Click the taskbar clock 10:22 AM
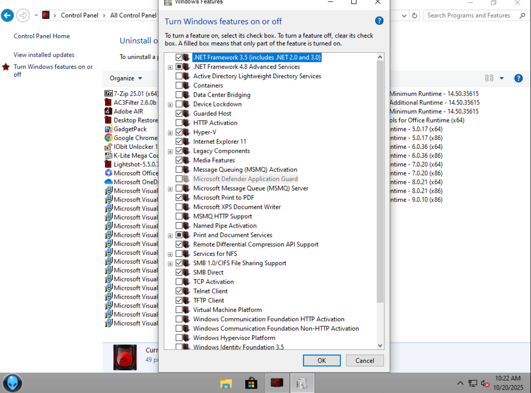 pyautogui.click(x=508, y=378)
